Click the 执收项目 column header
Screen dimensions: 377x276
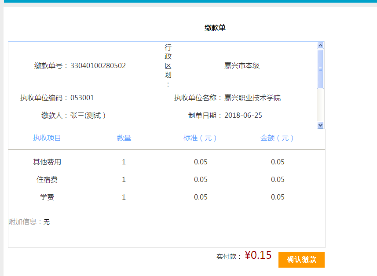[47, 138]
